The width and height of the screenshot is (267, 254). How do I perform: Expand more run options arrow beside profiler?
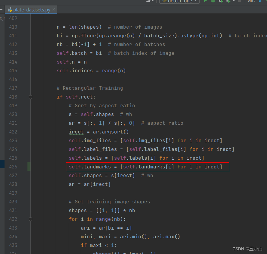click(x=234, y=1)
